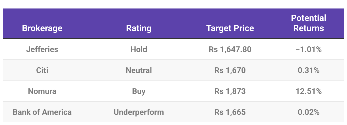Click the Rs 1,665 target price
Image resolution: width=347 pixels, height=125 pixels.
230,112
